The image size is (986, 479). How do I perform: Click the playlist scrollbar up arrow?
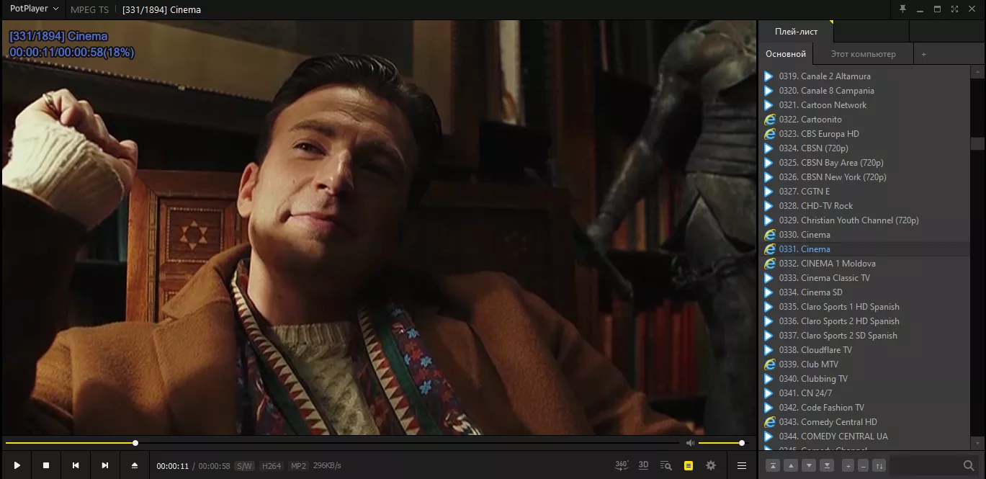(977, 72)
